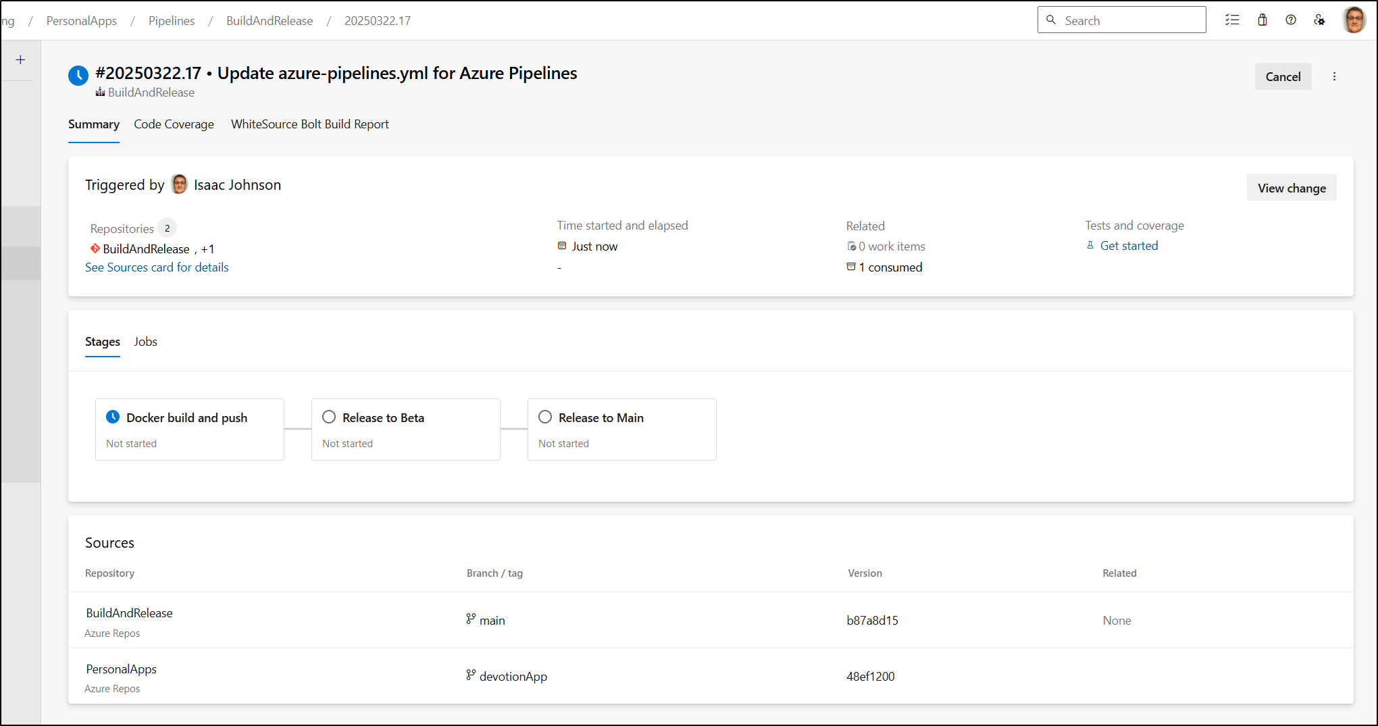Select the Stages tab
This screenshot has width=1378, height=726.
tap(103, 342)
